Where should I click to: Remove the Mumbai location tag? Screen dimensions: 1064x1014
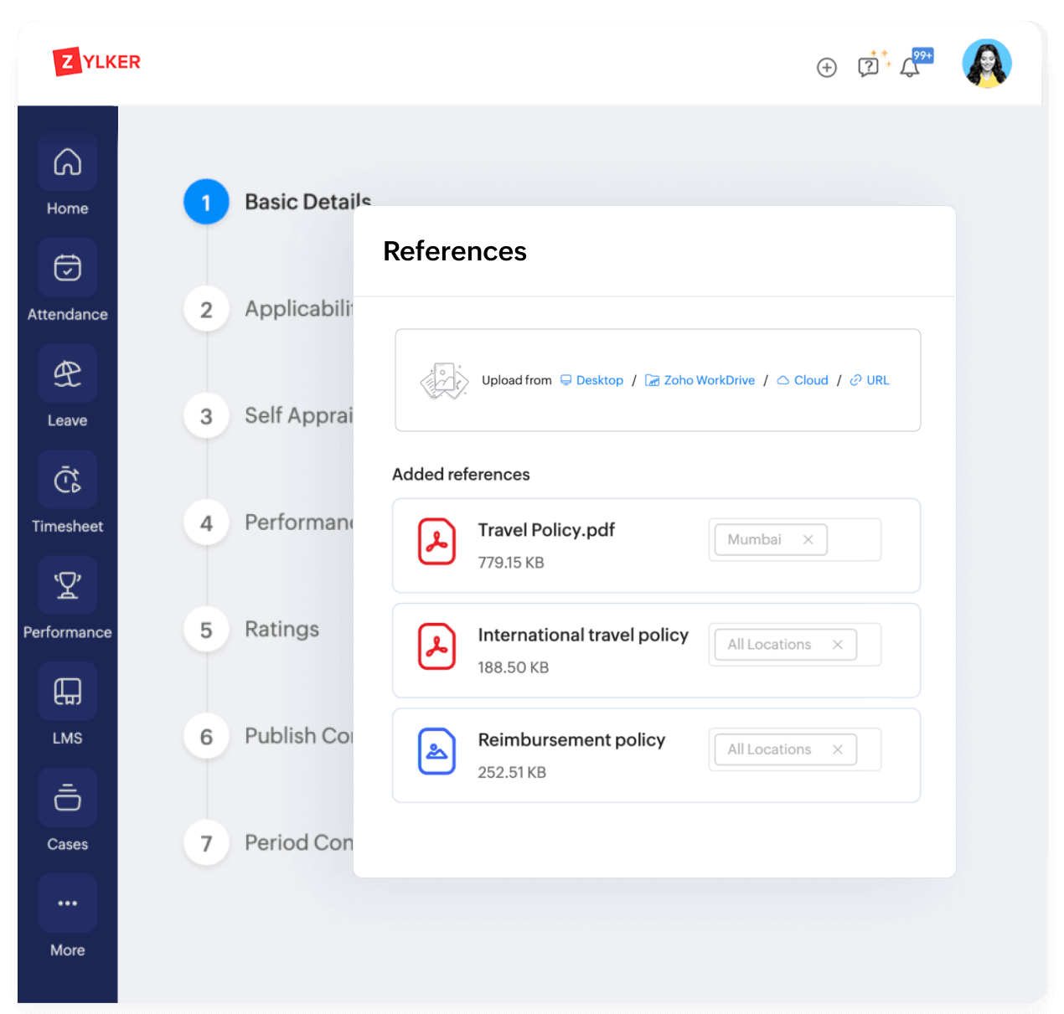[x=808, y=540]
